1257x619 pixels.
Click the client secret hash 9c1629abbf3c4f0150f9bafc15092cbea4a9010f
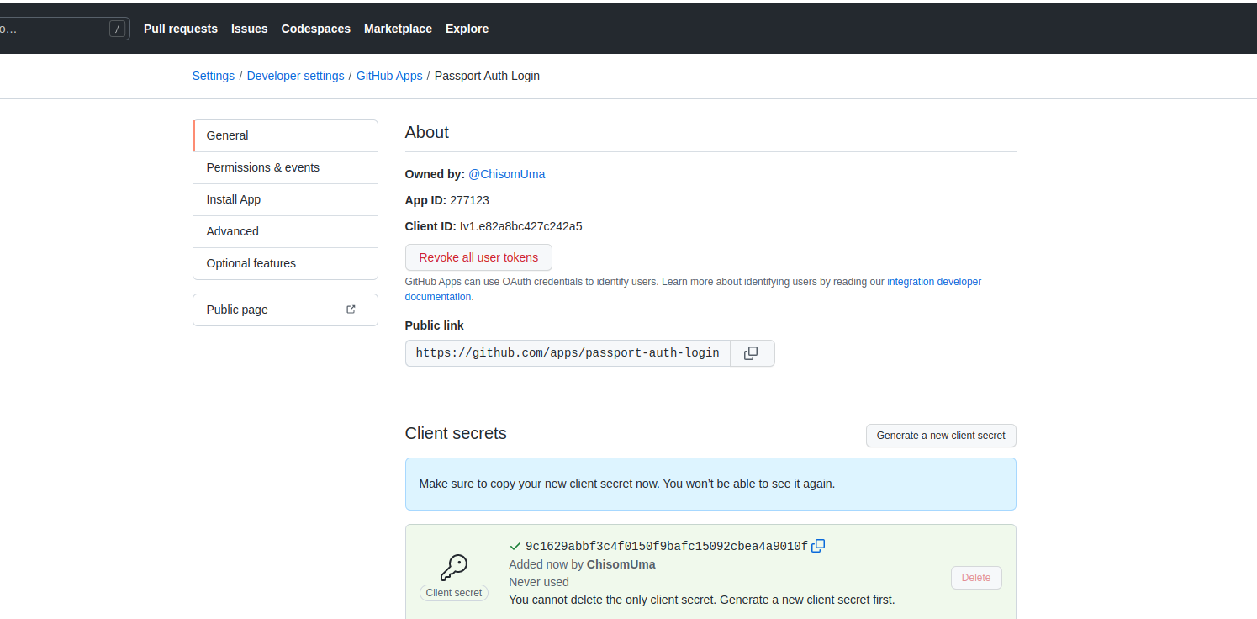(667, 547)
